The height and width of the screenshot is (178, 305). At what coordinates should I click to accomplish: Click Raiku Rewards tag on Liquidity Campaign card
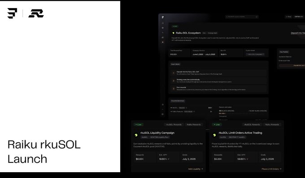194,124
